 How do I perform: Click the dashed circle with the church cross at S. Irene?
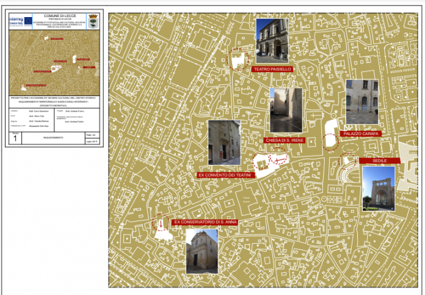tap(278, 156)
